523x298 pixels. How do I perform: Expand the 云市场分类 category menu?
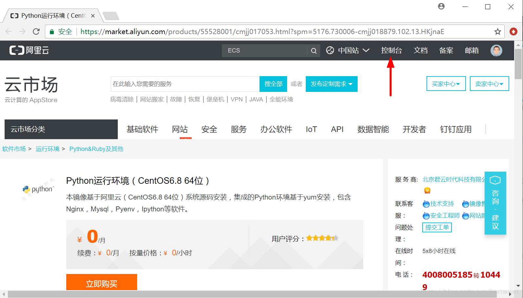(61, 129)
